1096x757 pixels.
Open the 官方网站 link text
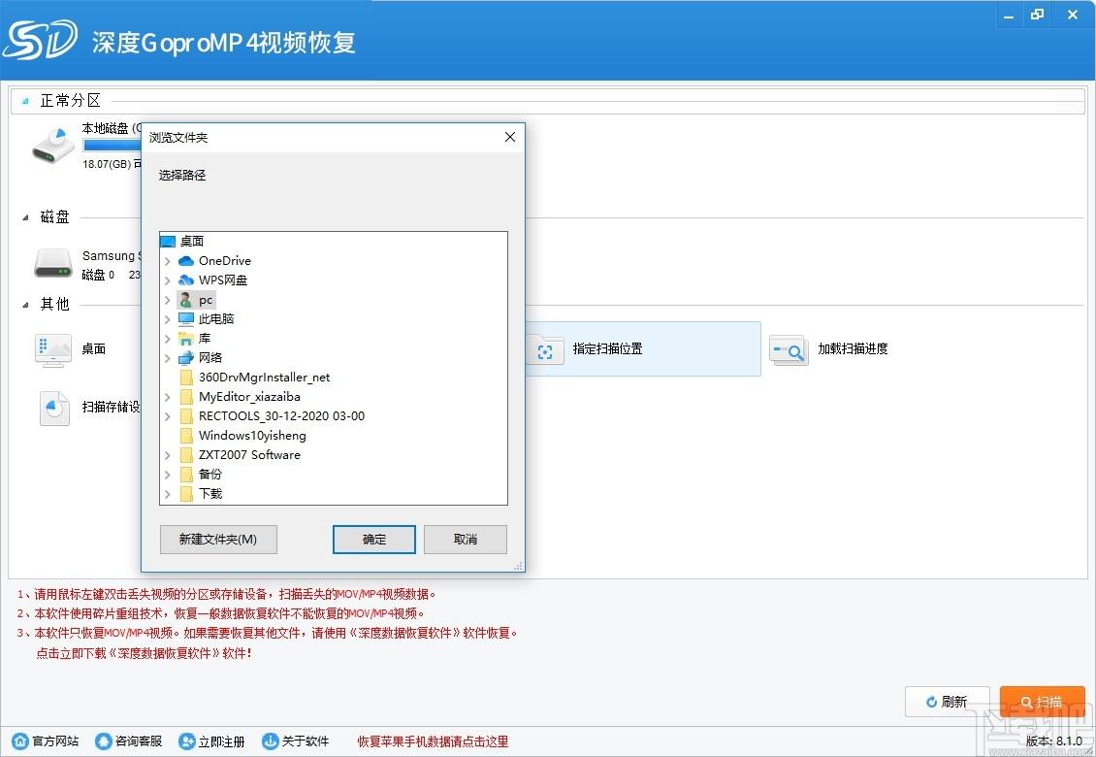click(55, 741)
